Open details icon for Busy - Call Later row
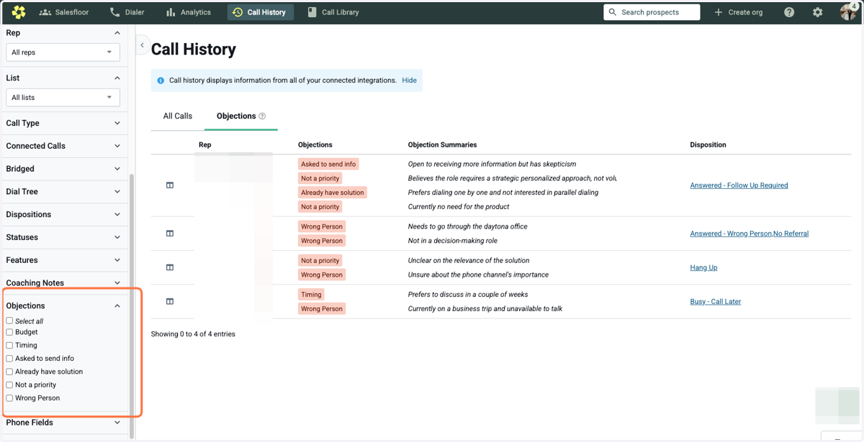This screenshot has width=864, height=442. coord(170,302)
